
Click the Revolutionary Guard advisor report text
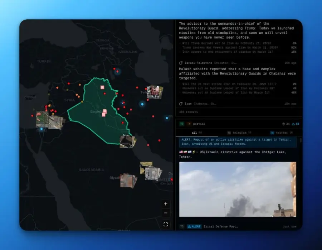point(236,30)
